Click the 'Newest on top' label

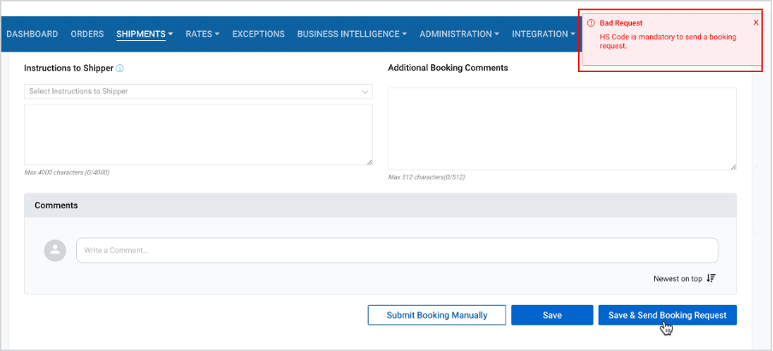click(x=677, y=278)
